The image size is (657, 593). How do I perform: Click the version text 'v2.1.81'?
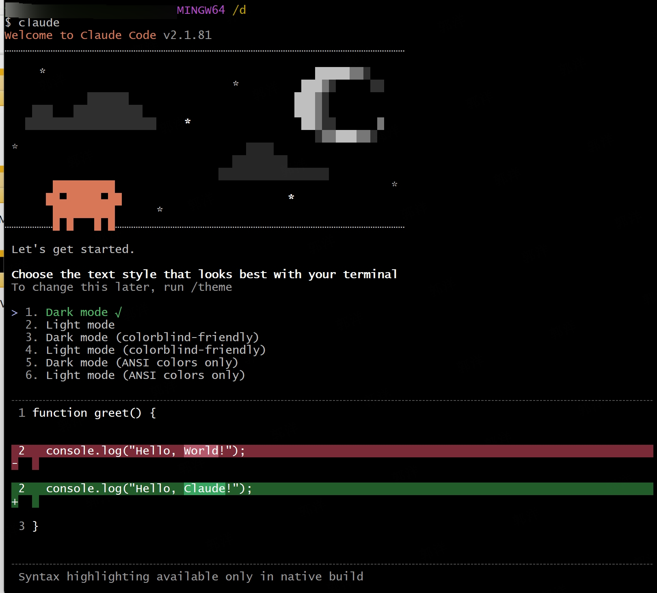pyautogui.click(x=187, y=35)
